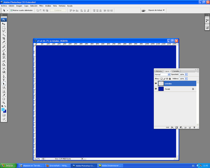The image size is (210, 168).
Task: Open the Espacio de trabajo dropdown
Action: [x=157, y=10]
